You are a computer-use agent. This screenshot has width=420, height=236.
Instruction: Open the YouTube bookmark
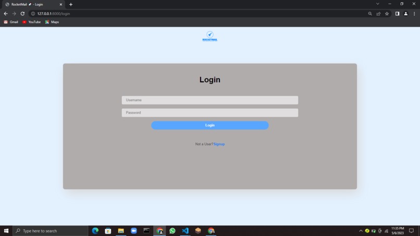coord(32,22)
